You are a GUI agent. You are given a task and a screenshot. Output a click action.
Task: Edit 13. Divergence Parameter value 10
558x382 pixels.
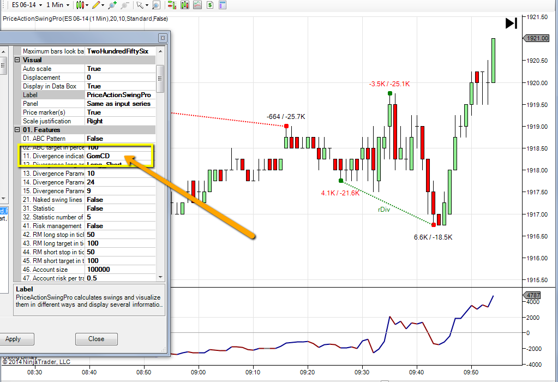coord(121,174)
